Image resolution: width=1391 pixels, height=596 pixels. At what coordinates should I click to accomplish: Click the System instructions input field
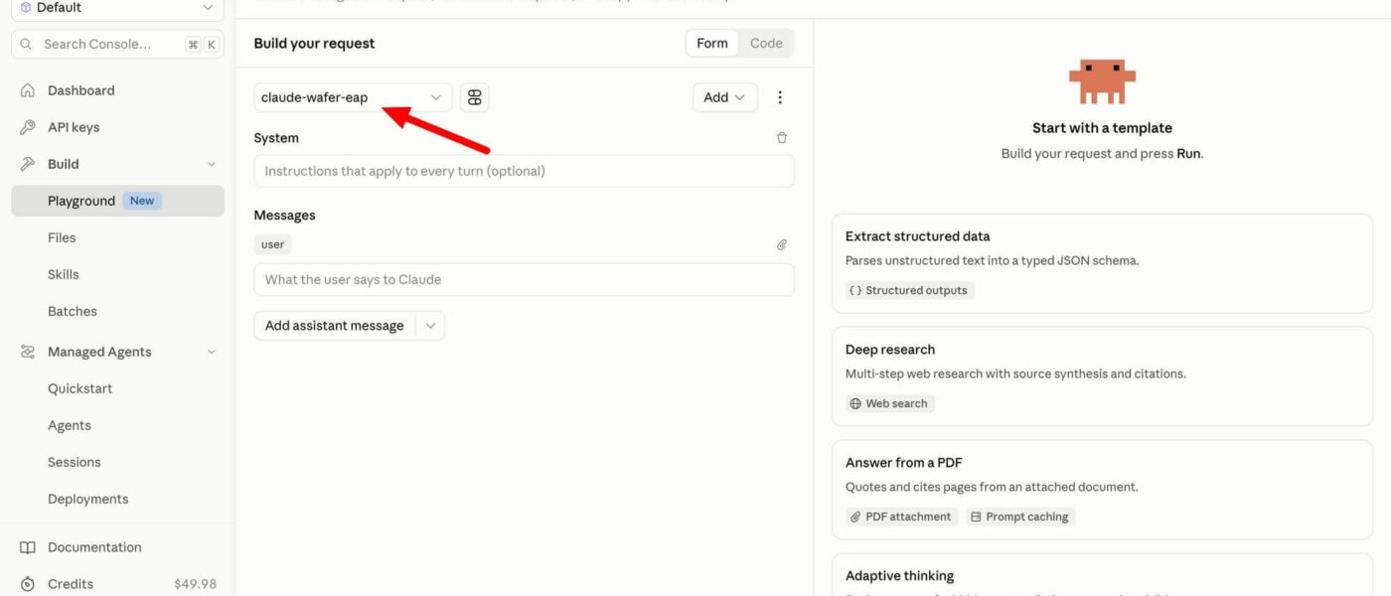click(x=524, y=171)
